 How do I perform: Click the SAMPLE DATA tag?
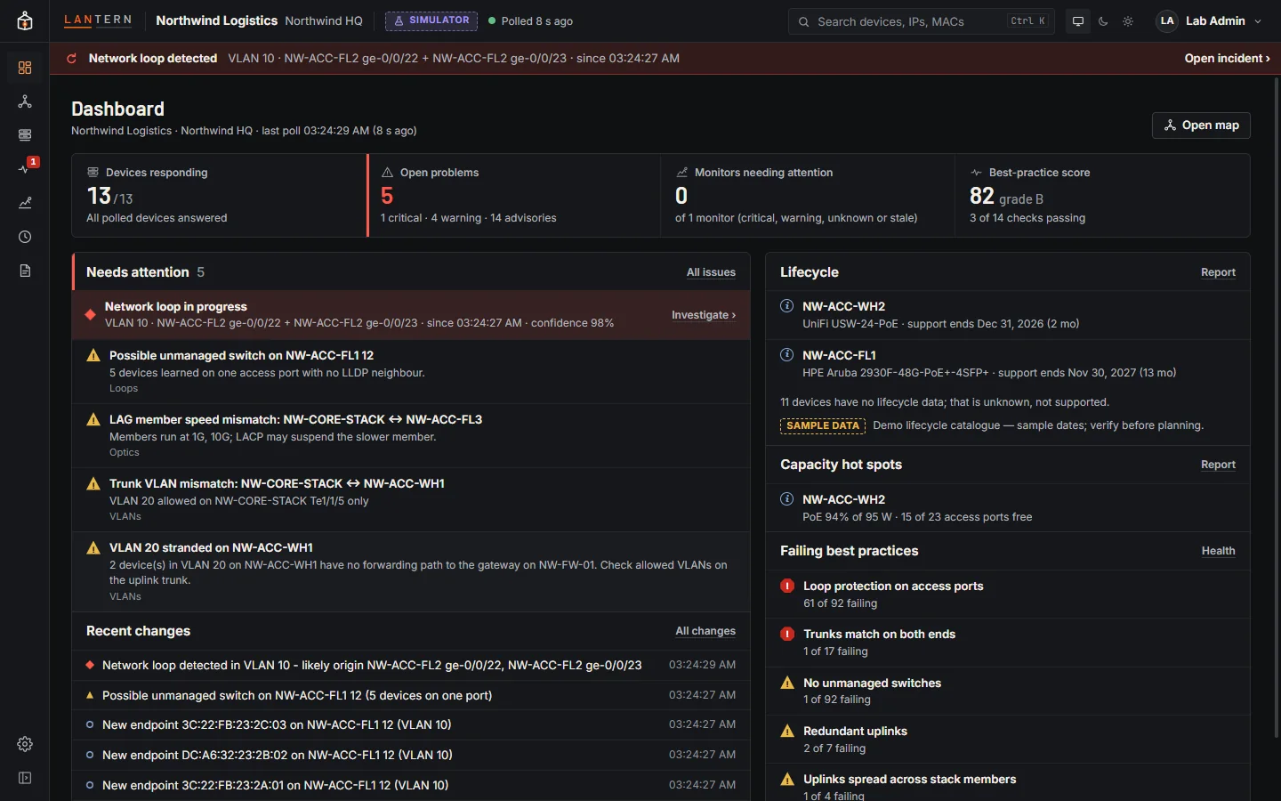(x=823, y=425)
